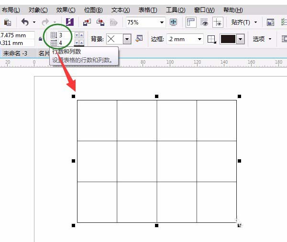
Task: Open the 布局(L) menu
Action: [11, 10]
